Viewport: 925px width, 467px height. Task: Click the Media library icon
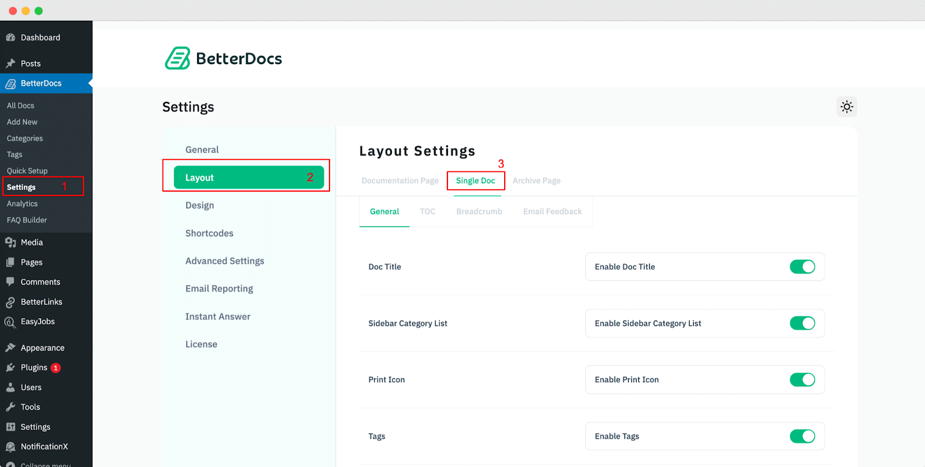pyautogui.click(x=10, y=242)
